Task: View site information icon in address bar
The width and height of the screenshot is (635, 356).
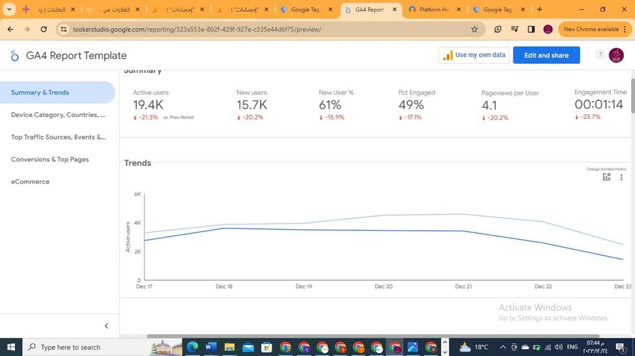Action: coord(64,29)
